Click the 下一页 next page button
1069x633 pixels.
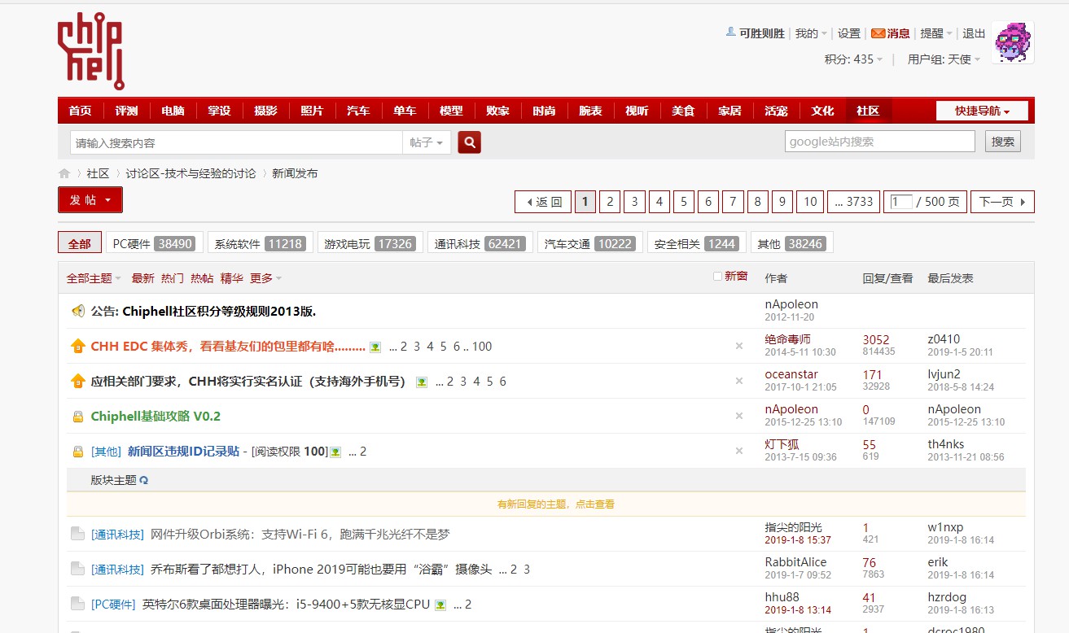[x=1002, y=202]
